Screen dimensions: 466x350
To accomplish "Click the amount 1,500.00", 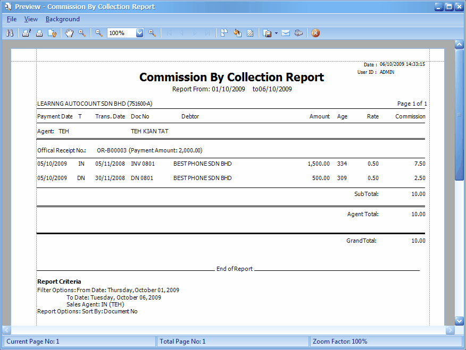I will (319, 164).
